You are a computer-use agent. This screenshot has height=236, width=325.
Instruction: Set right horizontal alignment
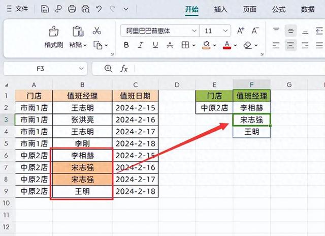pos(305,45)
